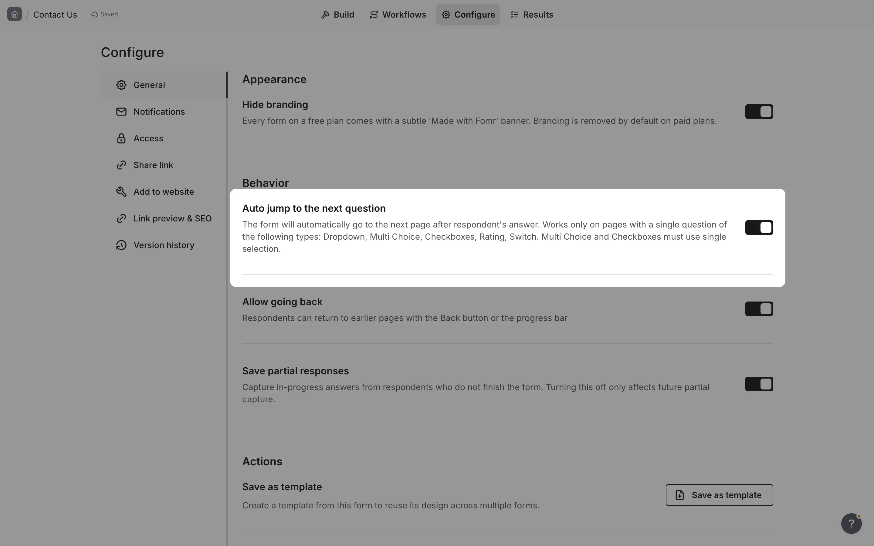The height and width of the screenshot is (546, 874).
Task: Open the Workflows tab
Action: (x=398, y=15)
